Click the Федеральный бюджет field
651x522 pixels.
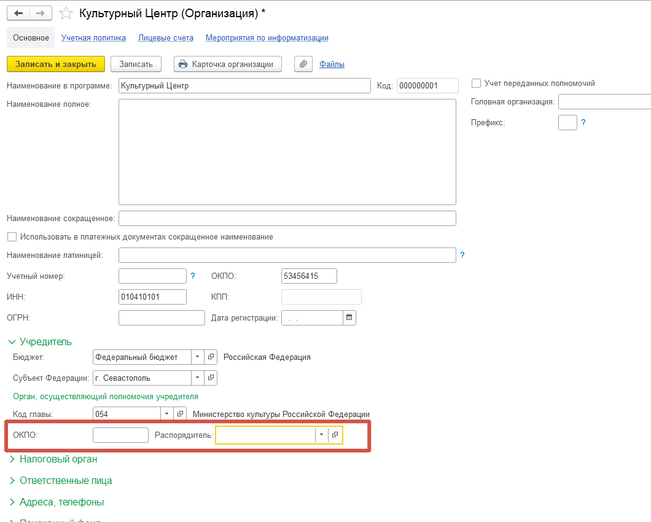click(x=142, y=357)
